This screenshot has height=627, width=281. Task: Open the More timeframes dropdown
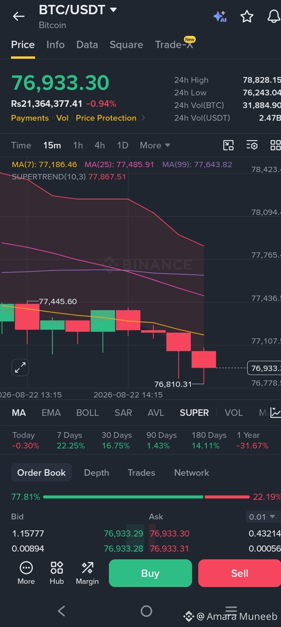(x=155, y=145)
